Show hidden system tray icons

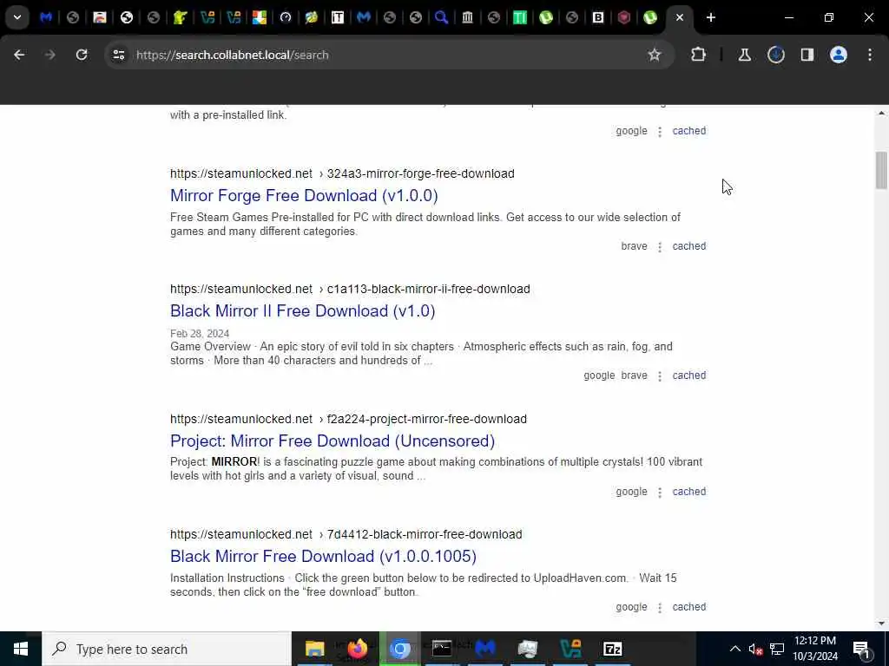(734, 649)
